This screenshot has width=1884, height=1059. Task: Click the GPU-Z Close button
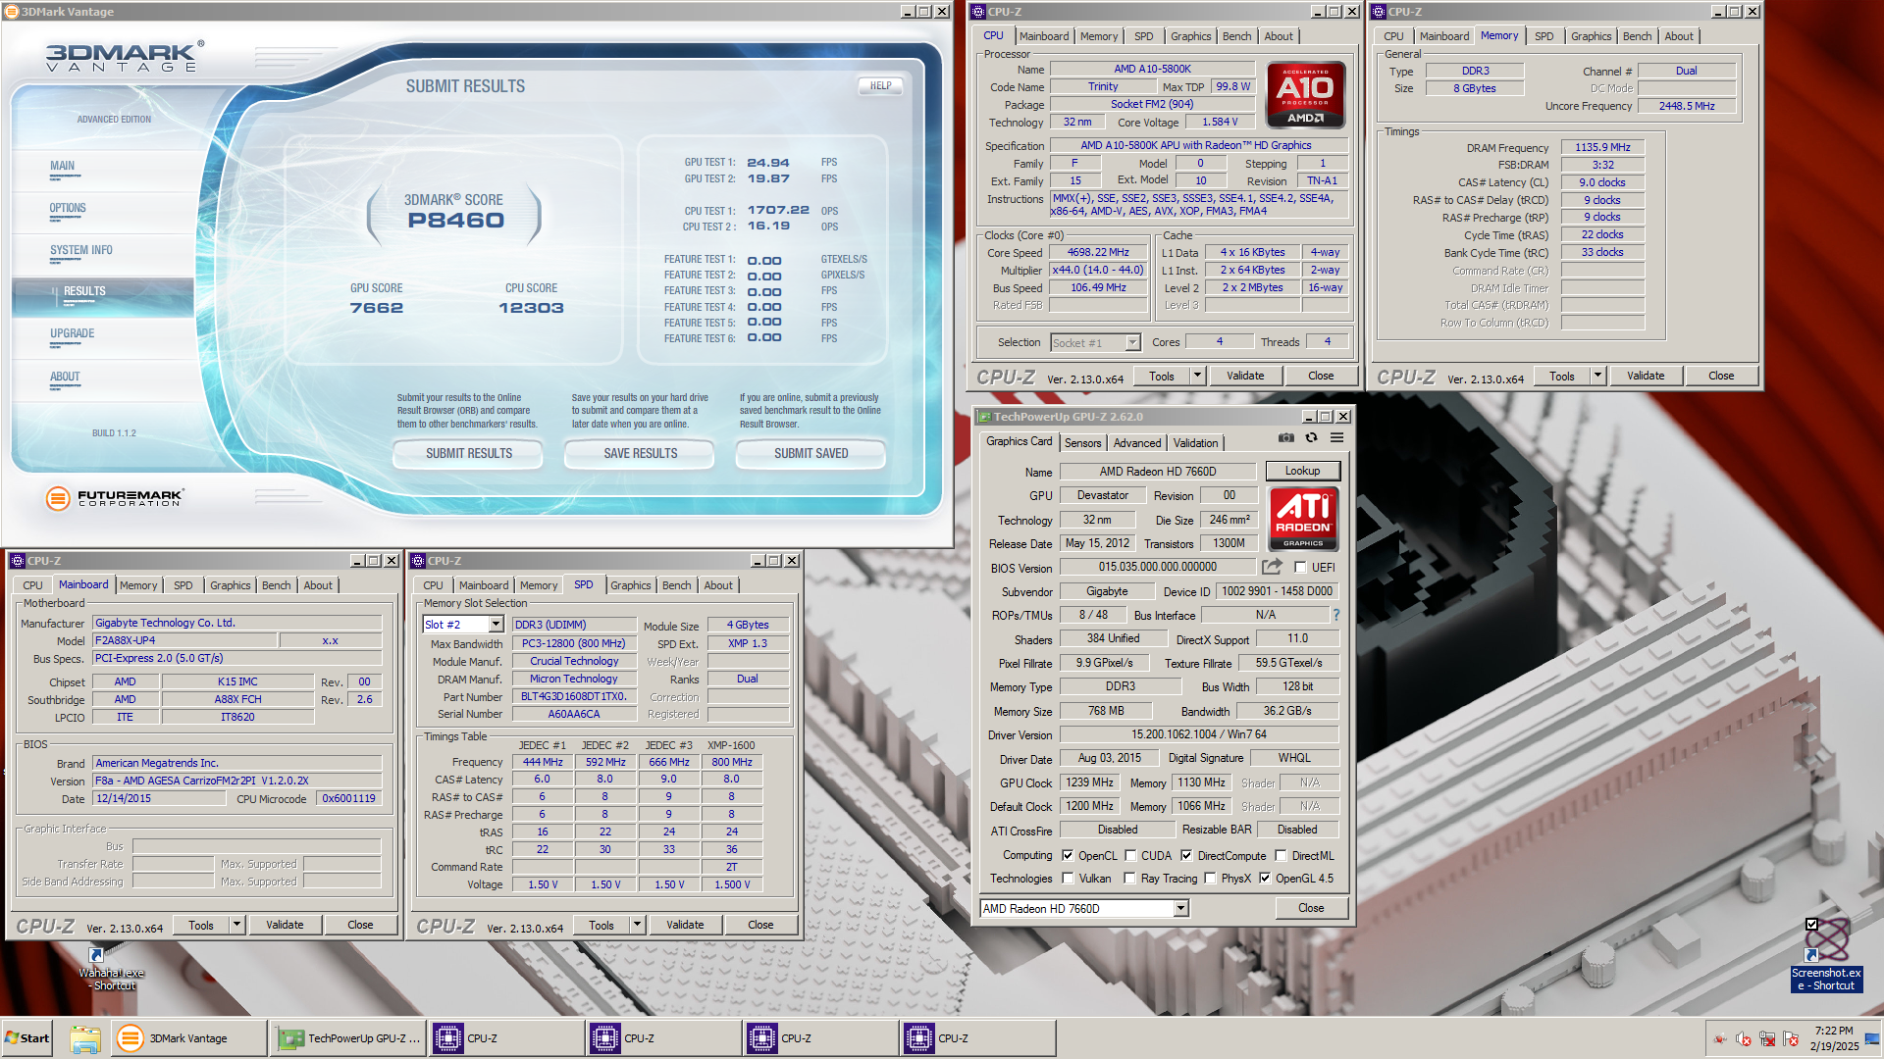tap(1311, 908)
